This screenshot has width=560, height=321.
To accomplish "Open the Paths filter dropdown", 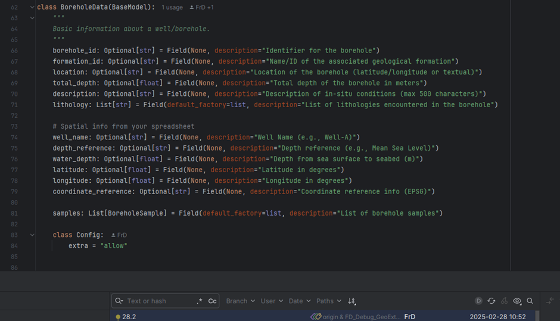I will click(x=329, y=301).
